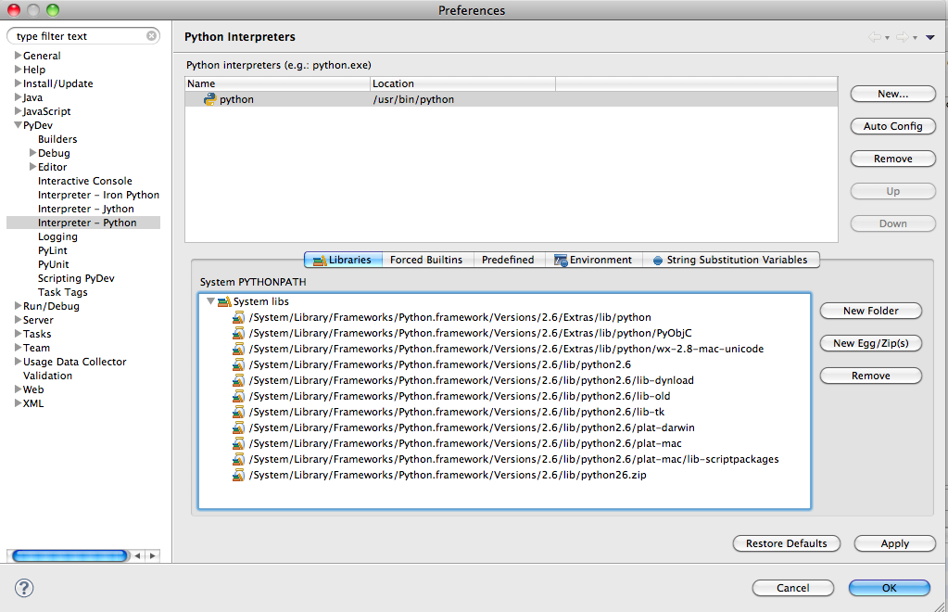Image resolution: width=948 pixels, height=612 pixels.
Task: Collapse the PyDev section
Action: (x=17, y=125)
